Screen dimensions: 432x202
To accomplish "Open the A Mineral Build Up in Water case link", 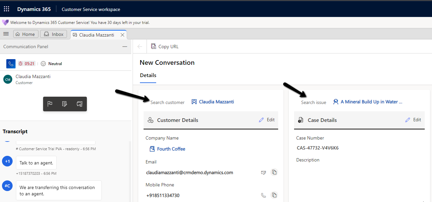I will pyautogui.click(x=371, y=102).
